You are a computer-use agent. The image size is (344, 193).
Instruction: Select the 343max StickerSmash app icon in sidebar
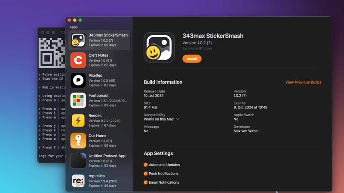coord(78,40)
